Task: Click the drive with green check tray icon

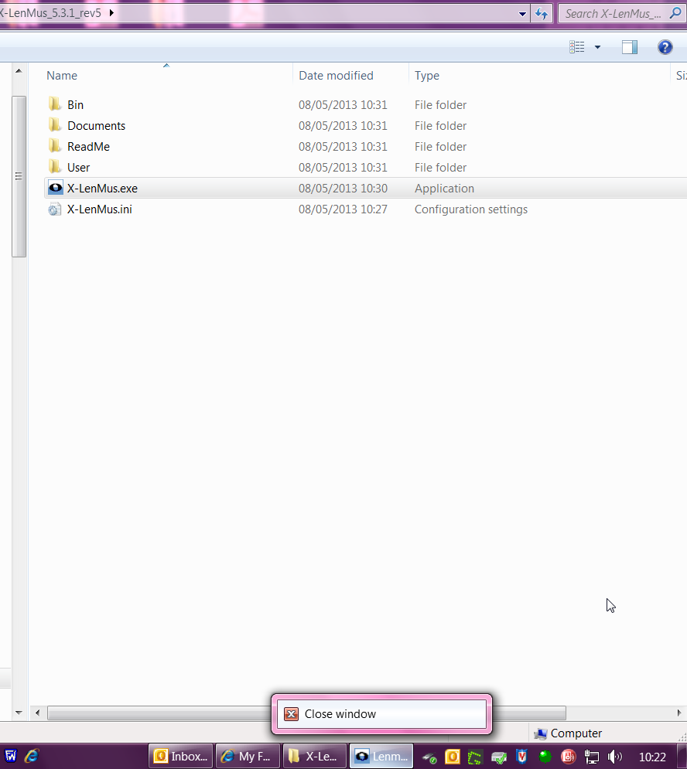Action: point(499,757)
